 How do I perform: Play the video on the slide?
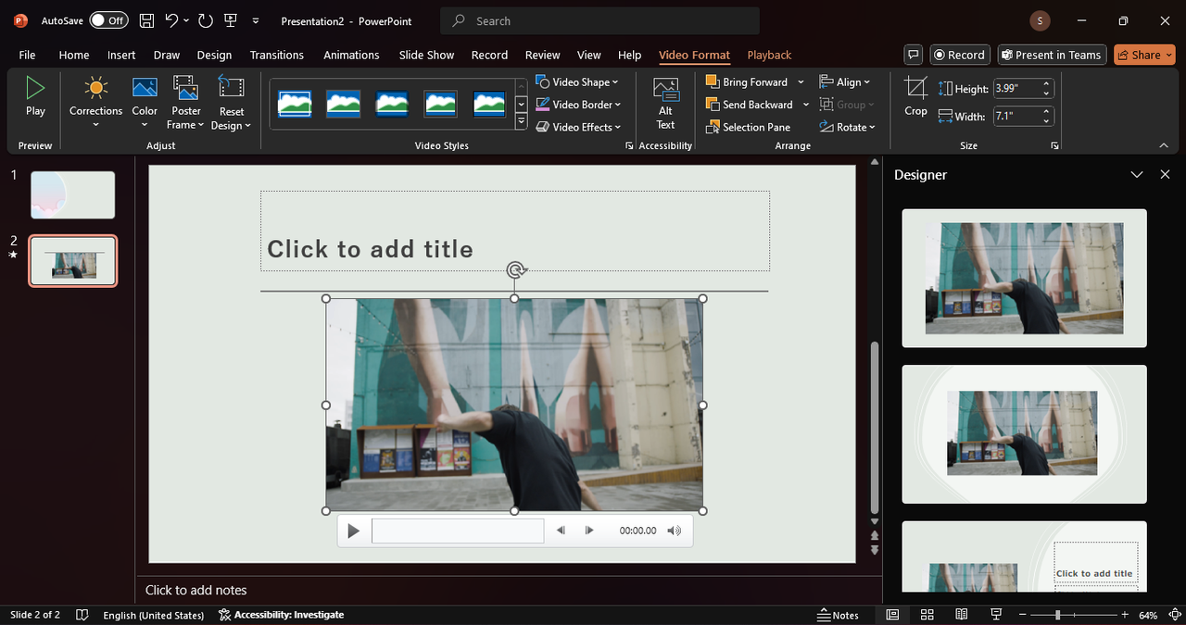353,531
